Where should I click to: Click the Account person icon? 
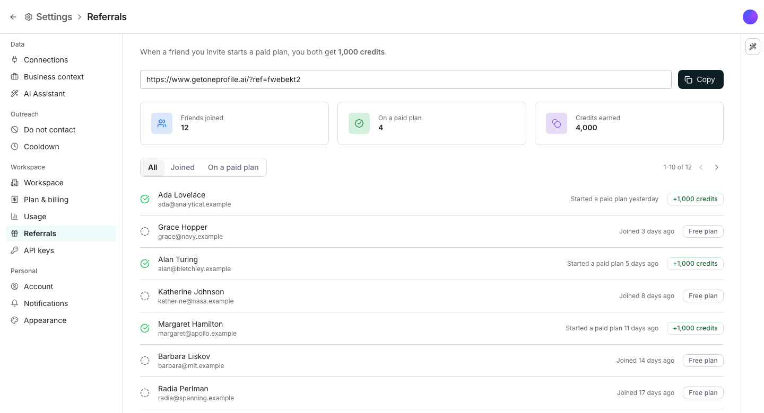15,286
